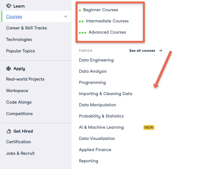Click the yellow NEW badge
Image resolution: width=201 pixels, height=169 pixels.
(149, 128)
